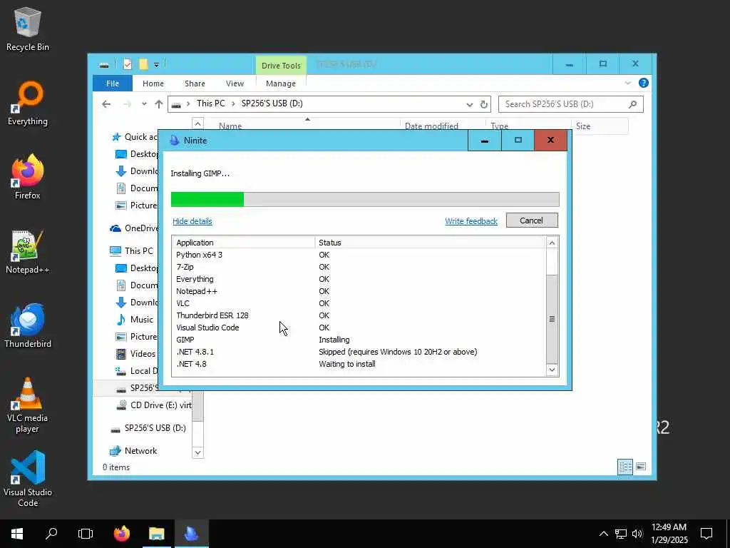Expand the Explorer ribbon chevron

627,83
